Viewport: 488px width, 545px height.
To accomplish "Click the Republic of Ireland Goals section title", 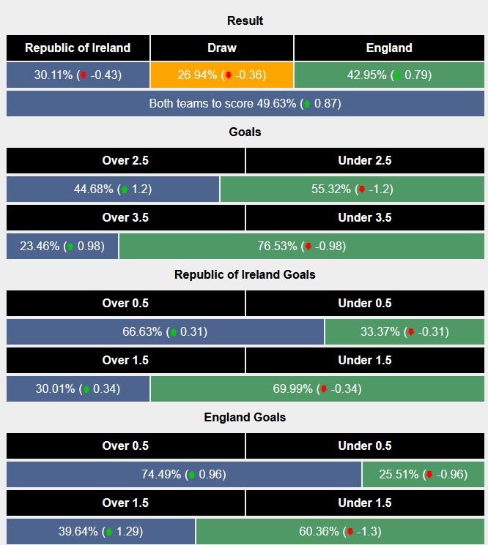I will pyautogui.click(x=245, y=274).
